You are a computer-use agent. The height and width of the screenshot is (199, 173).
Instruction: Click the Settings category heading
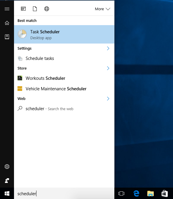(25, 48)
